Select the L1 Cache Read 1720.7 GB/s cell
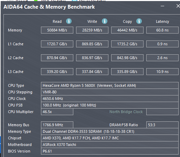Screen dimensions: 180x157 click(57, 44)
